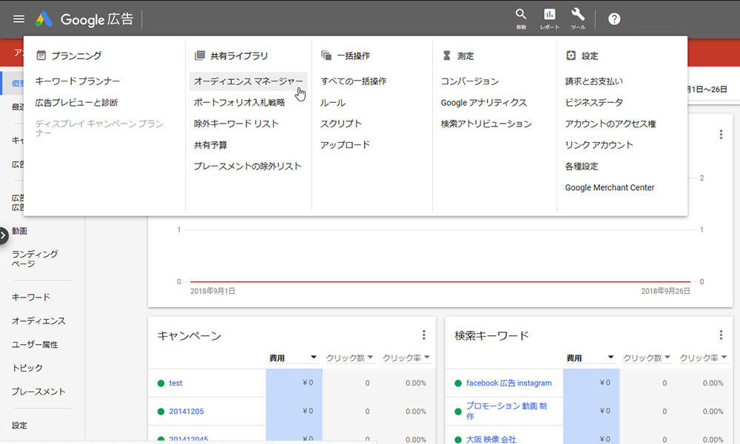Click the 一括操作 bulk actions icon

point(326,55)
